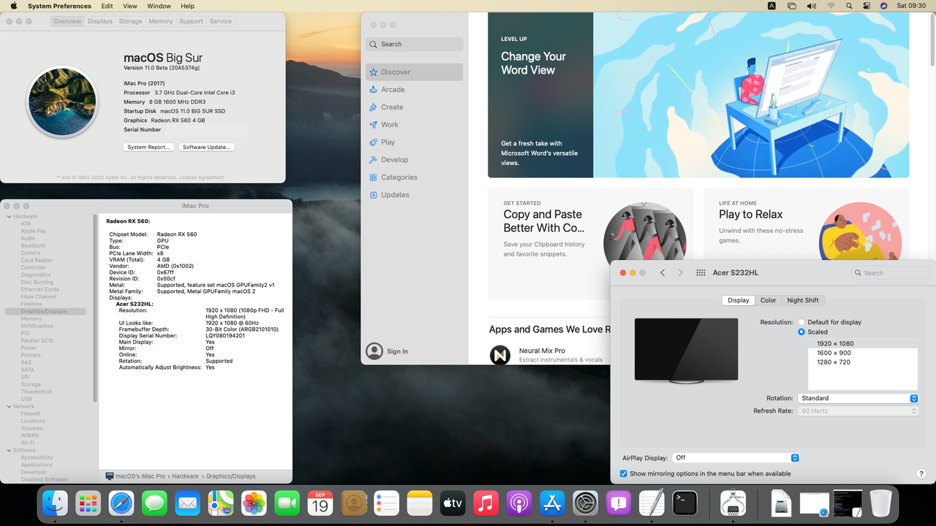Open Updates in App Store sidebar
936x526 pixels.
[414, 194]
